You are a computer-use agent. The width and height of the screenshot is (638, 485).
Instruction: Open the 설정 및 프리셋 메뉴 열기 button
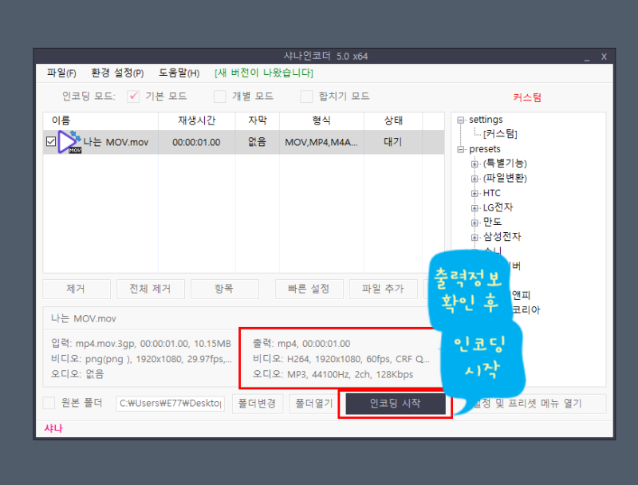530,404
